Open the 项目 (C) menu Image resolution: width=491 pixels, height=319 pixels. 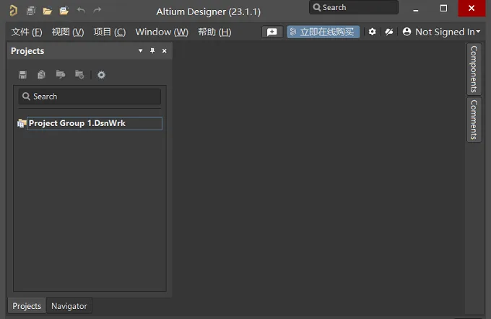coord(110,32)
